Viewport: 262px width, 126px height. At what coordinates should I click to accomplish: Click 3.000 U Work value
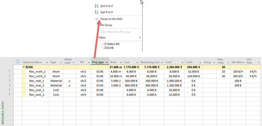click(116, 85)
